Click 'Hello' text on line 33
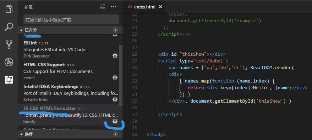 tap(260, 87)
